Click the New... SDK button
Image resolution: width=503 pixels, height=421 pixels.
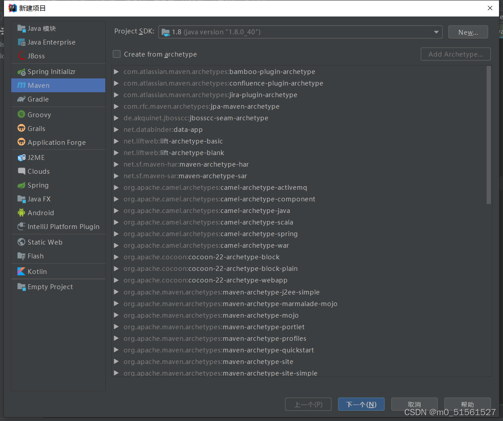coord(468,32)
